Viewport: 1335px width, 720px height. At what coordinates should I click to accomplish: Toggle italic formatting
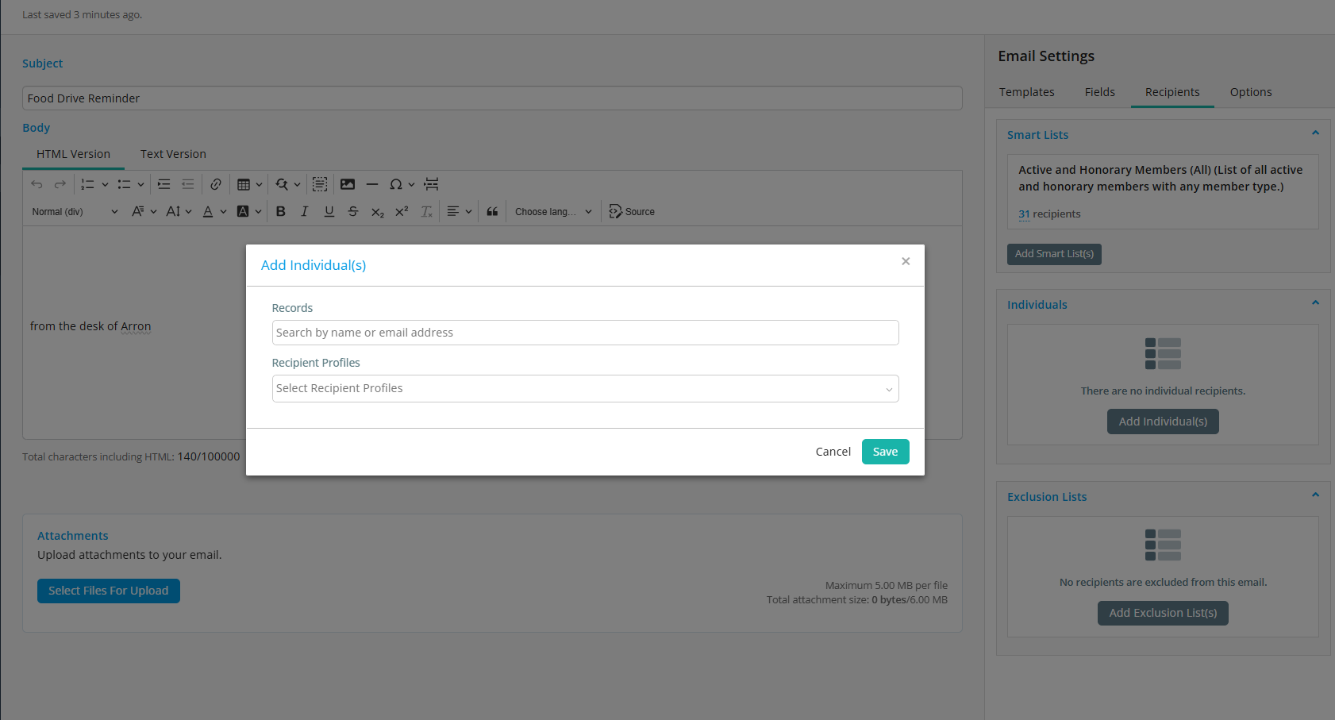click(x=304, y=212)
